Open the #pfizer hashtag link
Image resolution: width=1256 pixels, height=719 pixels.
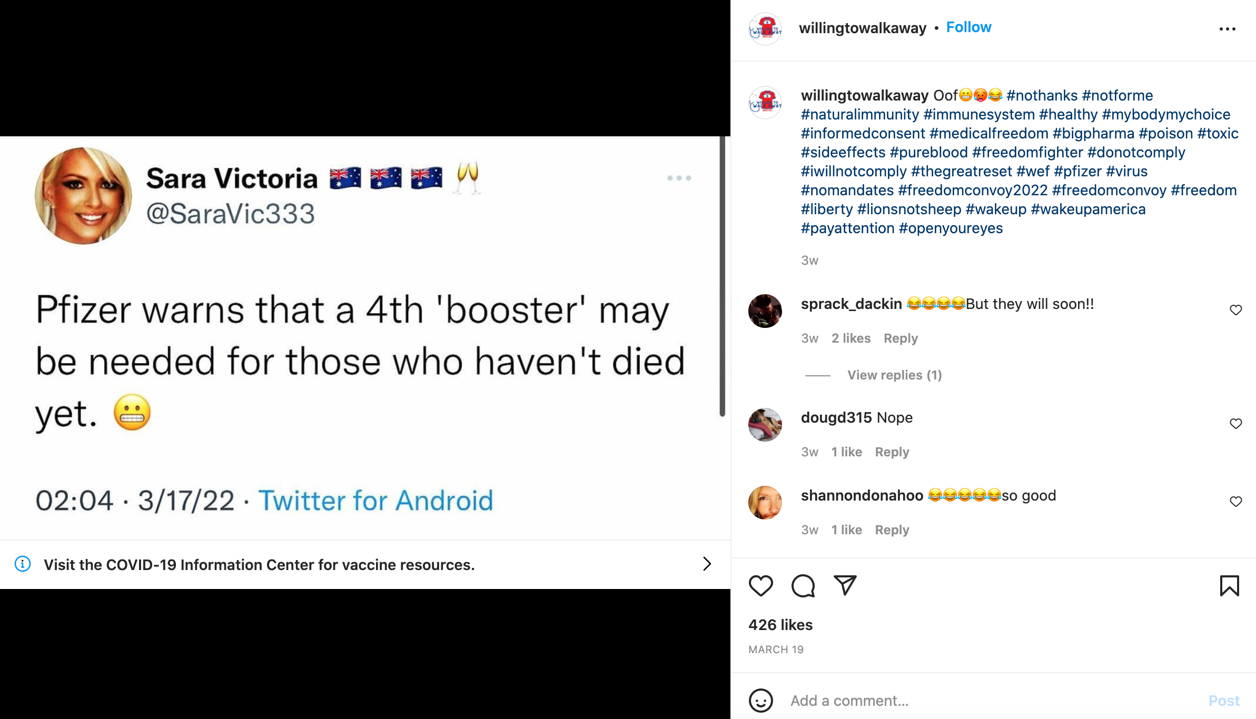1077,172
